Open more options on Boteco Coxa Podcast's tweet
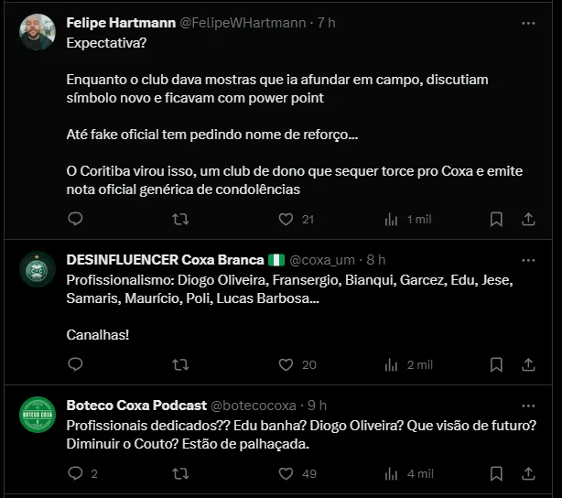Viewport: 562px width, 498px height. tap(528, 406)
